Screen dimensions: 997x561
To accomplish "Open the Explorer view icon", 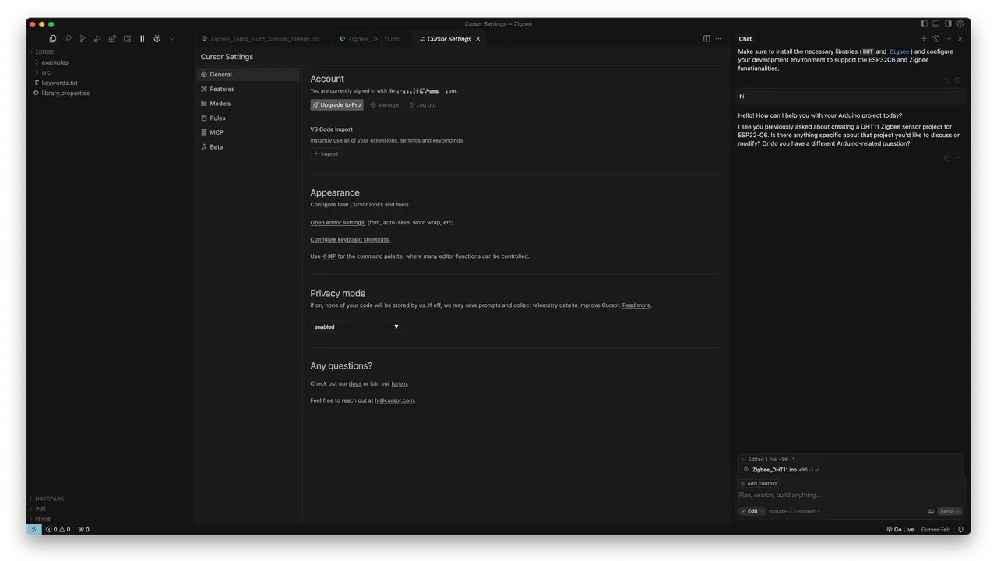I will pos(52,38).
